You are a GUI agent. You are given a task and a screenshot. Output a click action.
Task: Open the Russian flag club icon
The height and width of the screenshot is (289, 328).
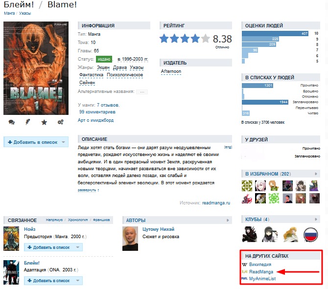coord(311,235)
